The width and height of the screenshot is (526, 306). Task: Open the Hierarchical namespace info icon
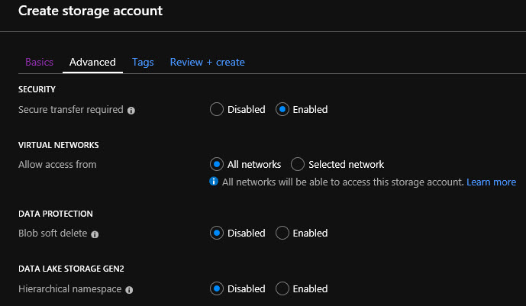coord(129,290)
